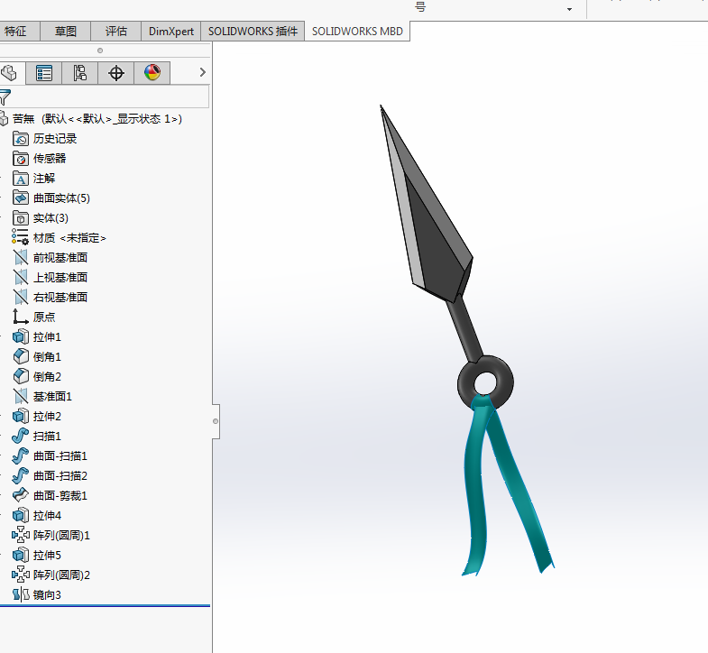Image resolution: width=708 pixels, height=653 pixels.
Task: Click the 实体(3) folder icon
Action: click(x=21, y=218)
